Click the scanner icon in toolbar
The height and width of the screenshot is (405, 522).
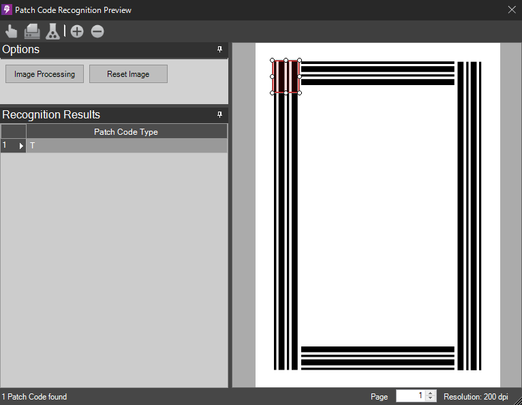coord(32,31)
